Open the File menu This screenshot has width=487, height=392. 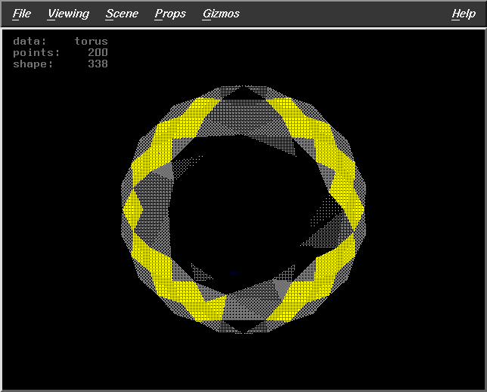[22, 14]
